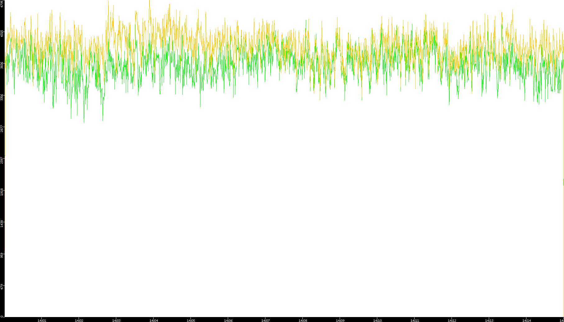Click the 2877 value on vertical axis

coord(2,129)
